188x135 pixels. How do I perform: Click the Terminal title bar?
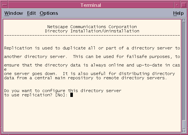coord(91,5)
